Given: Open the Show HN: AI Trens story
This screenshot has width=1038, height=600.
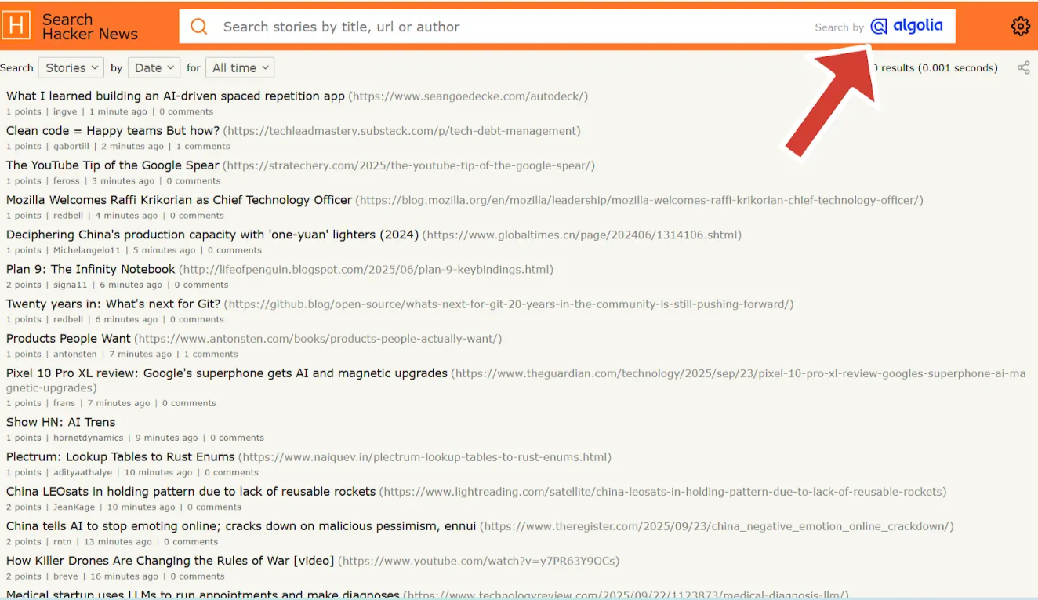Looking at the screenshot, I should pos(60,422).
